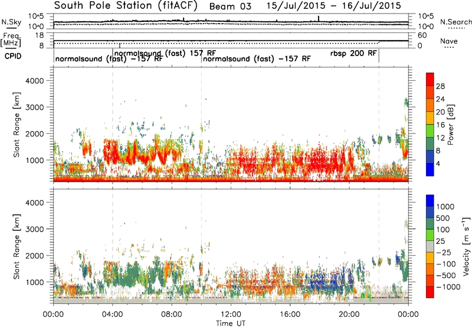Viewport: 472px width, 327px height.
Task: Click the 2000 tick of the velocity panel
Action: coord(34,256)
